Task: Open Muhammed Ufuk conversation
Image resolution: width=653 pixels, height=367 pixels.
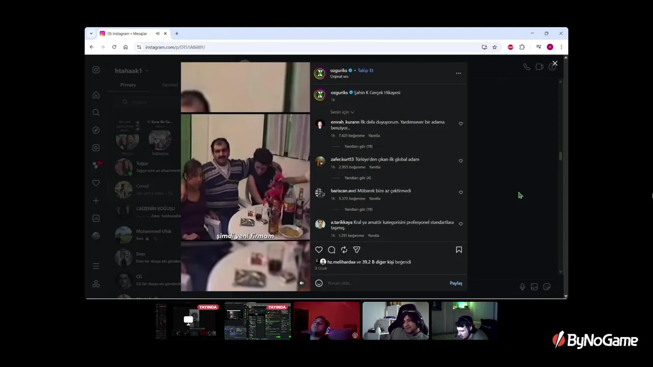Action: (148, 234)
